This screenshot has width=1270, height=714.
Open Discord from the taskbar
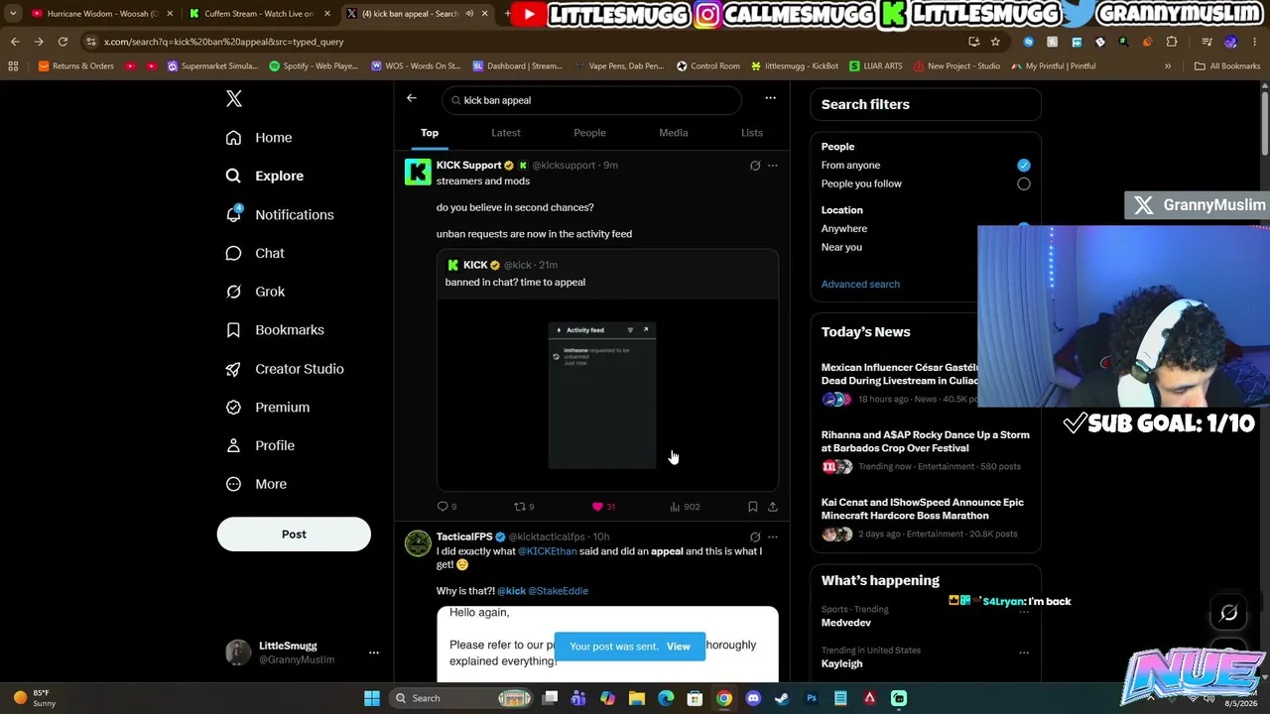click(753, 698)
